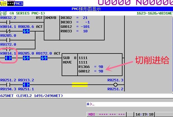Click the N00000 sequence number at top
Image resolution: width=173 pixels, height=117 pixels.
[x=155, y=3]
